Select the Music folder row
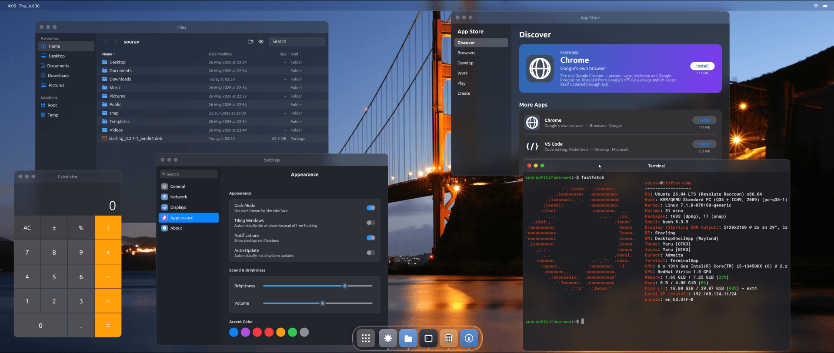The height and width of the screenshot is (353, 834). (213, 88)
